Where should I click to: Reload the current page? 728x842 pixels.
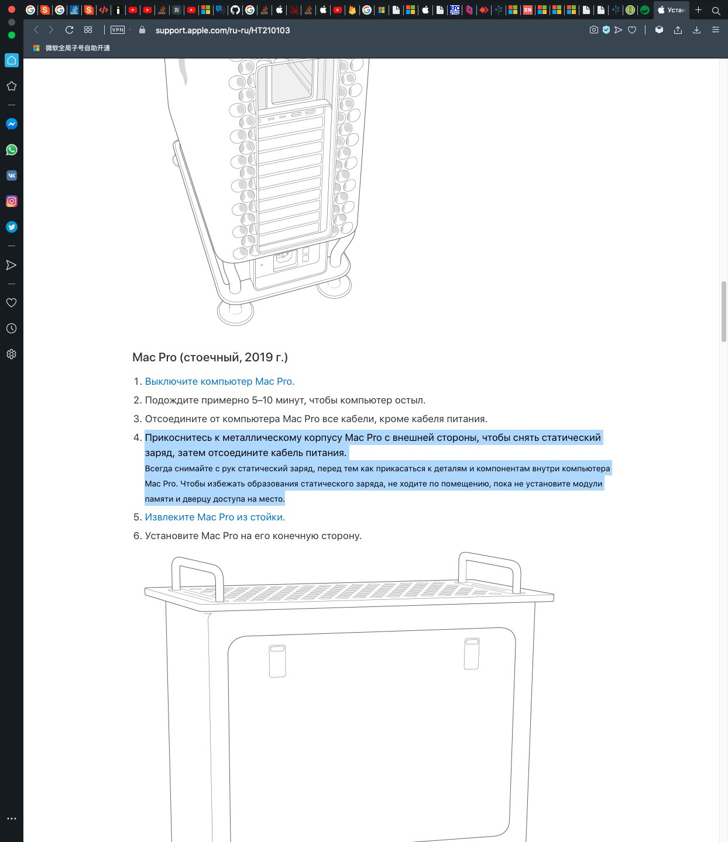coord(69,30)
